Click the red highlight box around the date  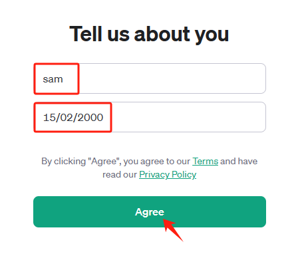tap(73, 117)
